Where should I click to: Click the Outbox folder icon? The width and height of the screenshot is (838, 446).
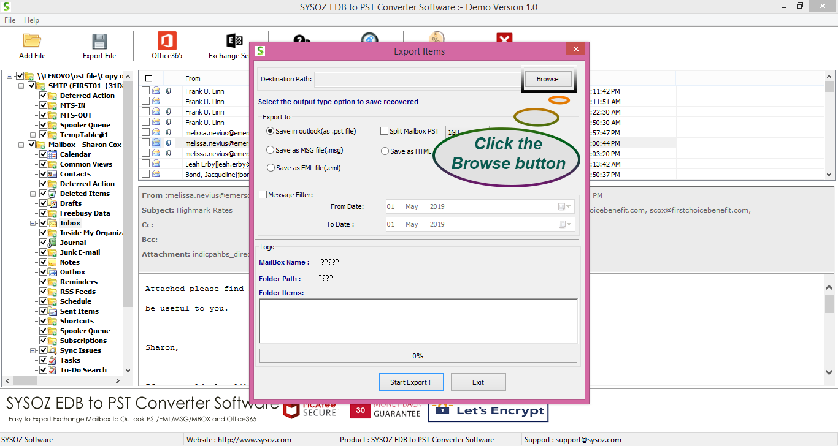pyautogui.click(x=53, y=272)
